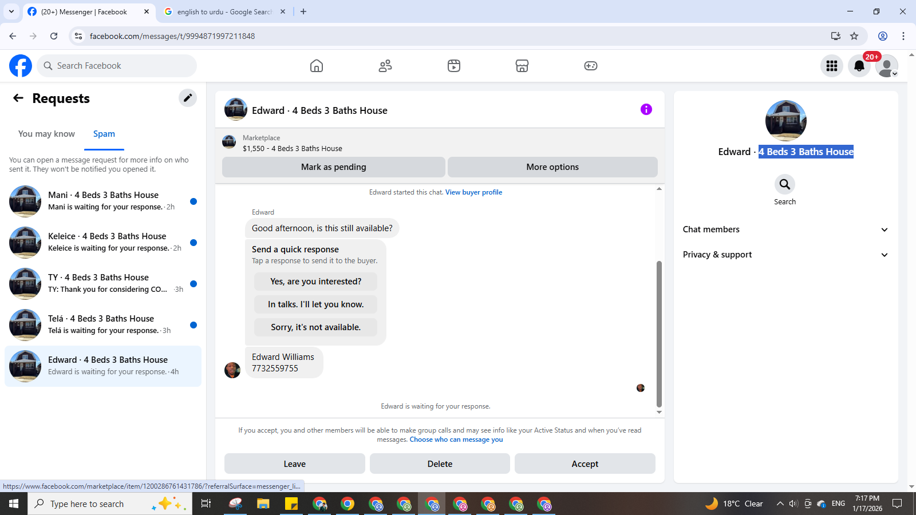
Task: Bookmark this page with the star icon
Action: [x=854, y=36]
